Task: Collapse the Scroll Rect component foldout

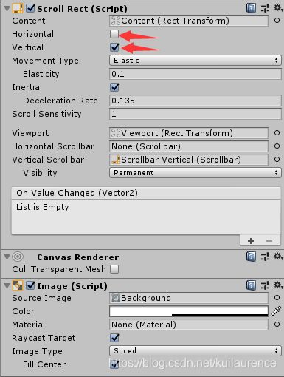Action: [7, 9]
